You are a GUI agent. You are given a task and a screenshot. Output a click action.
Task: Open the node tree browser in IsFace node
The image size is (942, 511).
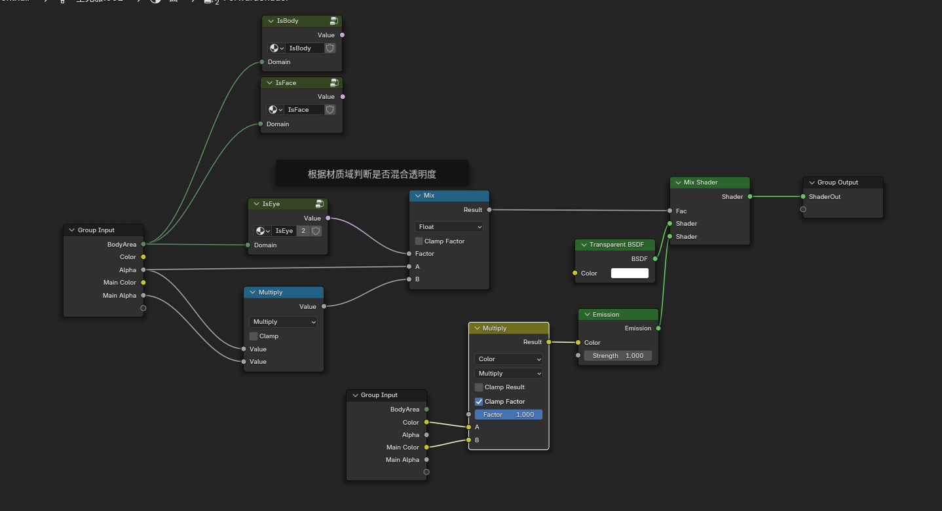(276, 110)
